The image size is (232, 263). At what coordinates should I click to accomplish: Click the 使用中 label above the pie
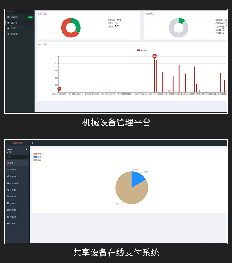pyautogui.click(x=137, y=170)
